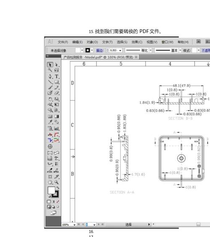Expand the 100% zoom level dropdown

(x=74, y=224)
